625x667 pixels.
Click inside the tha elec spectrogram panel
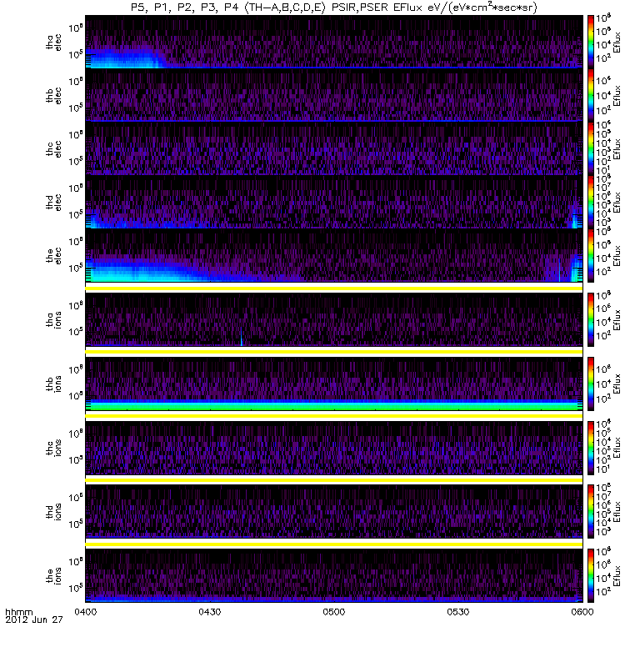[334, 43]
